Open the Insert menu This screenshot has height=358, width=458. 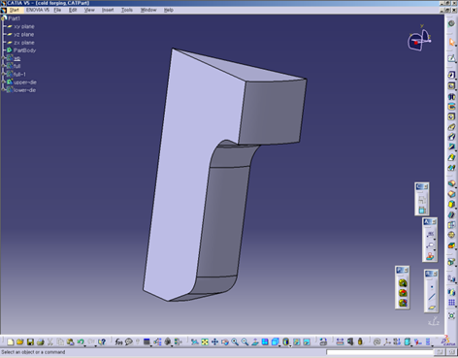coord(108,10)
